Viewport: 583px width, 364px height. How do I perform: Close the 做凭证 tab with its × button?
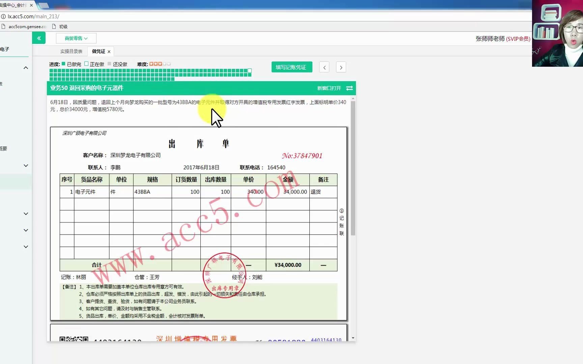pos(109,51)
